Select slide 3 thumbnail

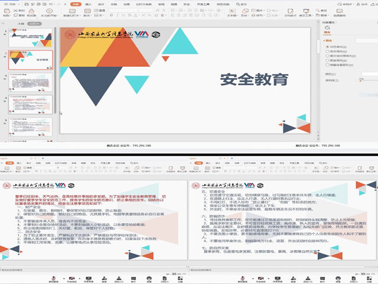pos(30,82)
